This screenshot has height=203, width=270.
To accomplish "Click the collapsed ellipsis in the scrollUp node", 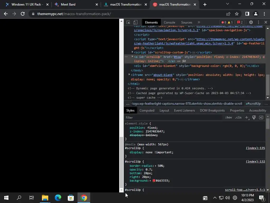I will [x=166, y=61].
